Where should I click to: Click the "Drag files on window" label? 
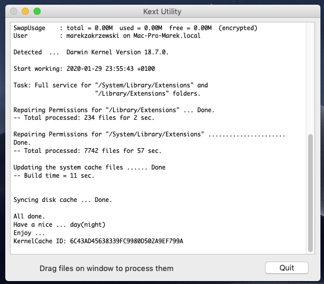tap(107, 268)
